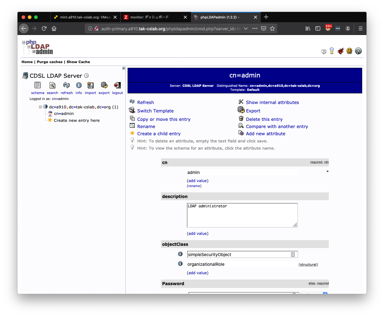Image resolution: width=384 pixels, height=317 pixels.
Task: Select cn=admin entry in the tree
Action: (64, 114)
